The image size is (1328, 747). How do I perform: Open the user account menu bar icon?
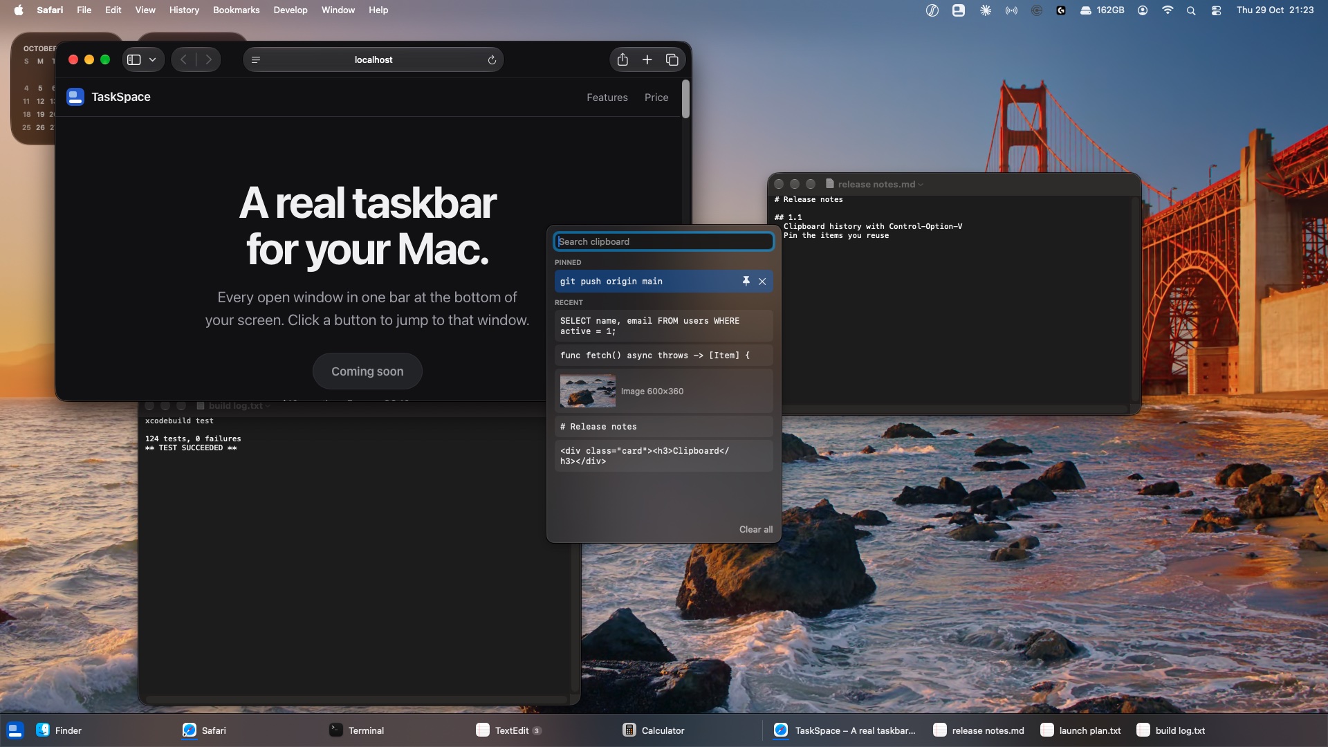[x=1143, y=10]
